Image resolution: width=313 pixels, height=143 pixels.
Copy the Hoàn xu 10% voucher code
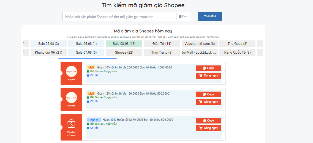point(208,121)
